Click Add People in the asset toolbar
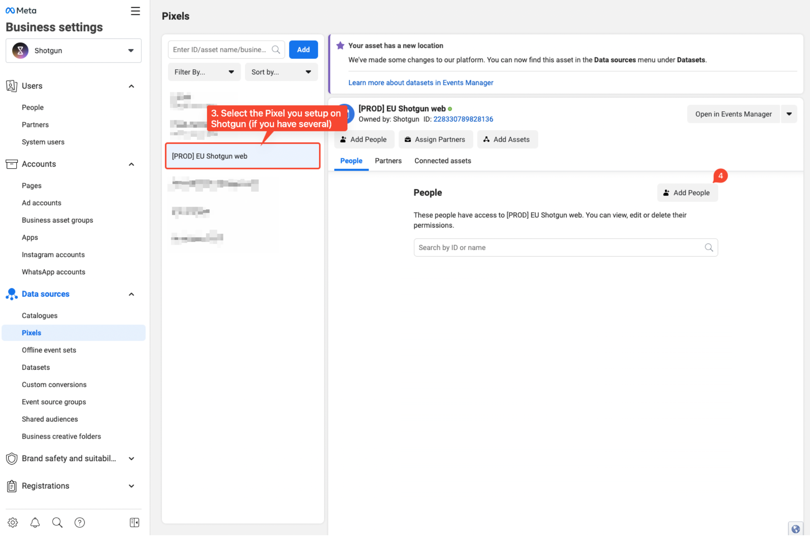Image resolution: width=810 pixels, height=536 pixels. (x=364, y=139)
